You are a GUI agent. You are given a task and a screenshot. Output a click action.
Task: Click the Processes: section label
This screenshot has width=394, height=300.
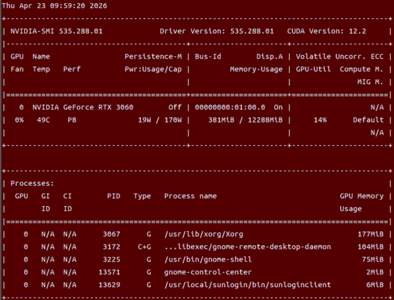[32, 184]
